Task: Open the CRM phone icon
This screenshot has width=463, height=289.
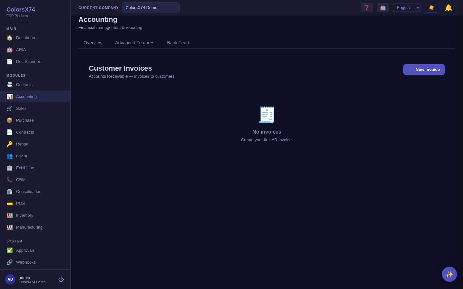Action: [10, 180]
